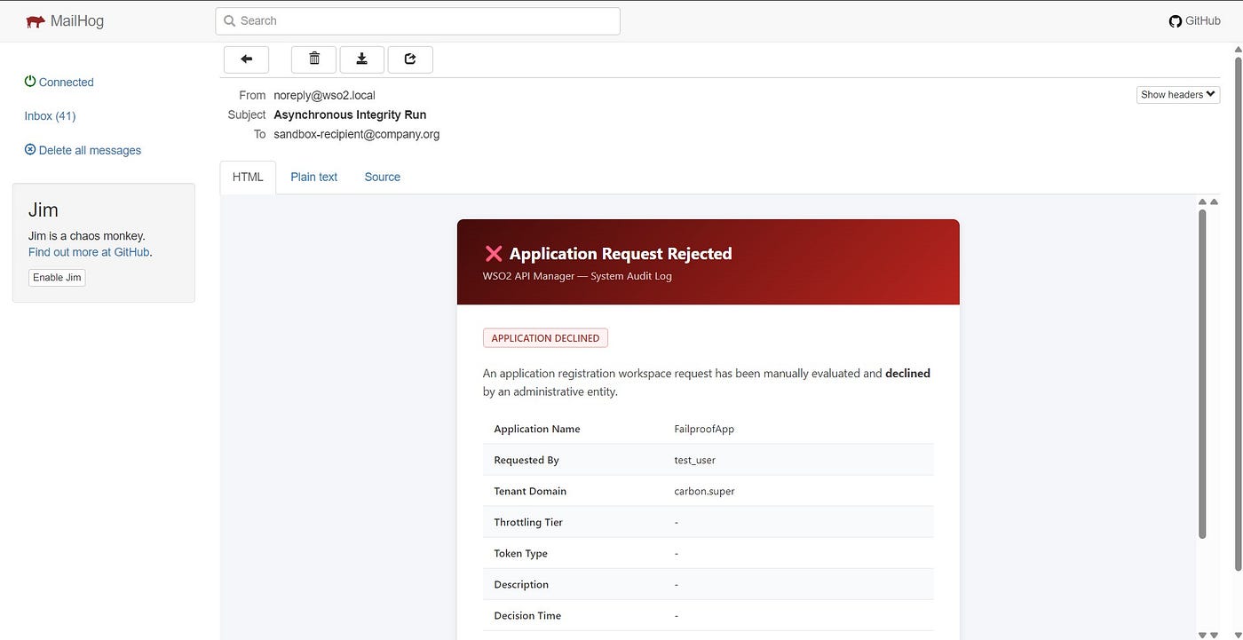
Task: Click the FailproofApp value
Action: point(704,429)
